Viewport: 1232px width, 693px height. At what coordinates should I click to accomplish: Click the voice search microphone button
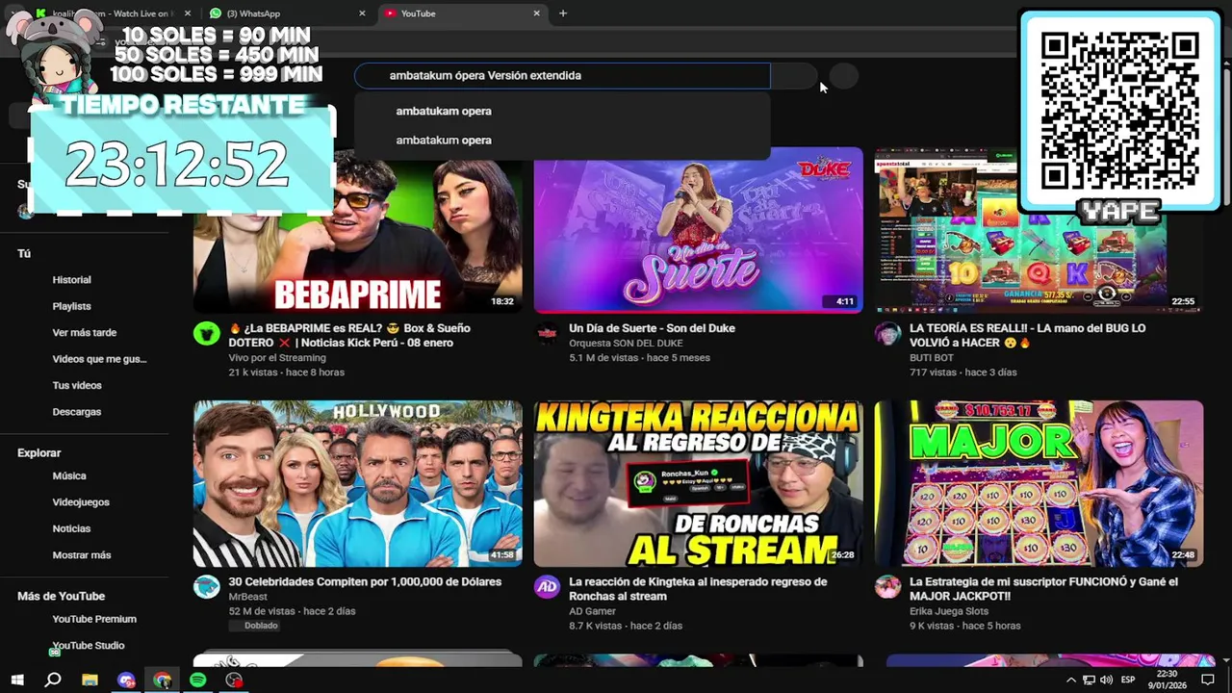click(x=843, y=76)
